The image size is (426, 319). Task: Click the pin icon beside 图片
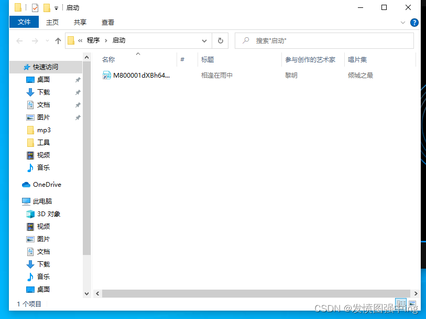point(78,118)
